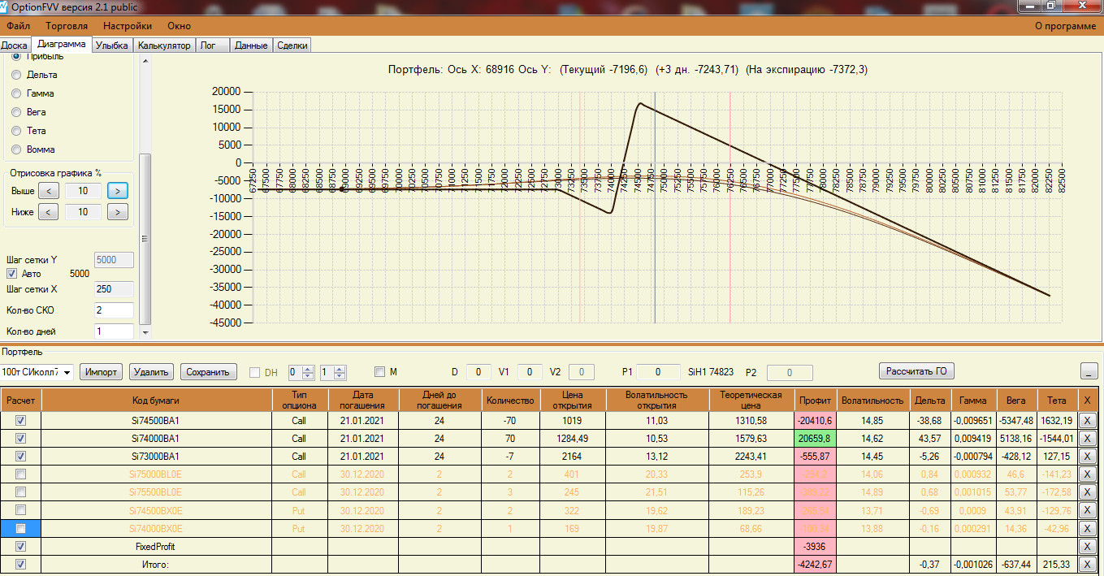Delete Si75000BL0E row with X button
This screenshot has width=1104, height=576.
[1089, 474]
